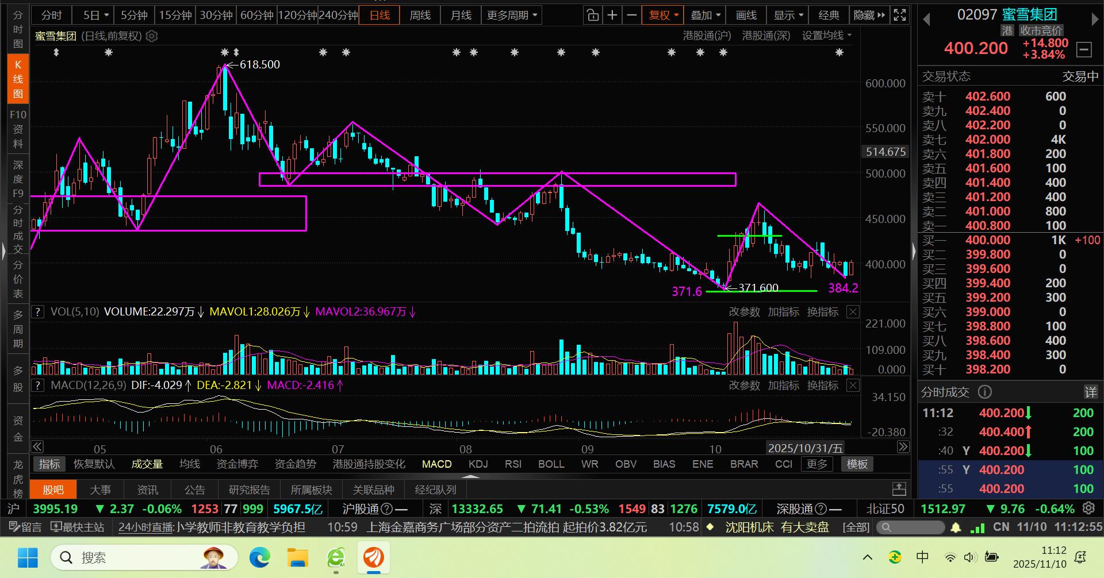Jump timeline to latest data double-arrow
The image size is (1104, 578).
(x=903, y=447)
